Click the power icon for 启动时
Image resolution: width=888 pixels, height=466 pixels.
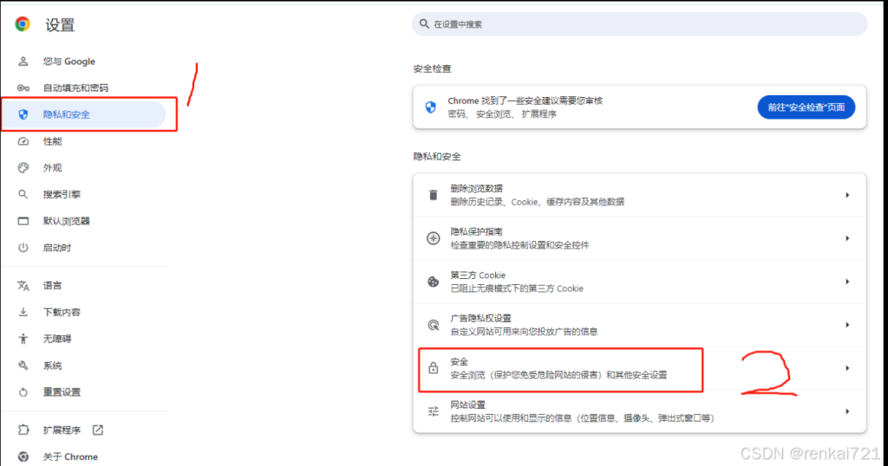tap(23, 248)
